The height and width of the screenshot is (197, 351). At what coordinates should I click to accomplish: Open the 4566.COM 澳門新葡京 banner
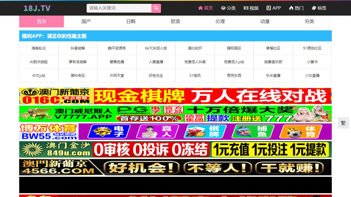click(x=175, y=167)
